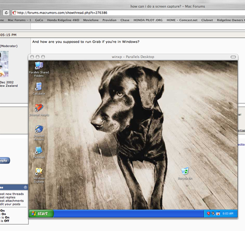The height and width of the screenshot is (231, 245).
Task: Click the gray round tray icon beside the shield
Action: 213,213
